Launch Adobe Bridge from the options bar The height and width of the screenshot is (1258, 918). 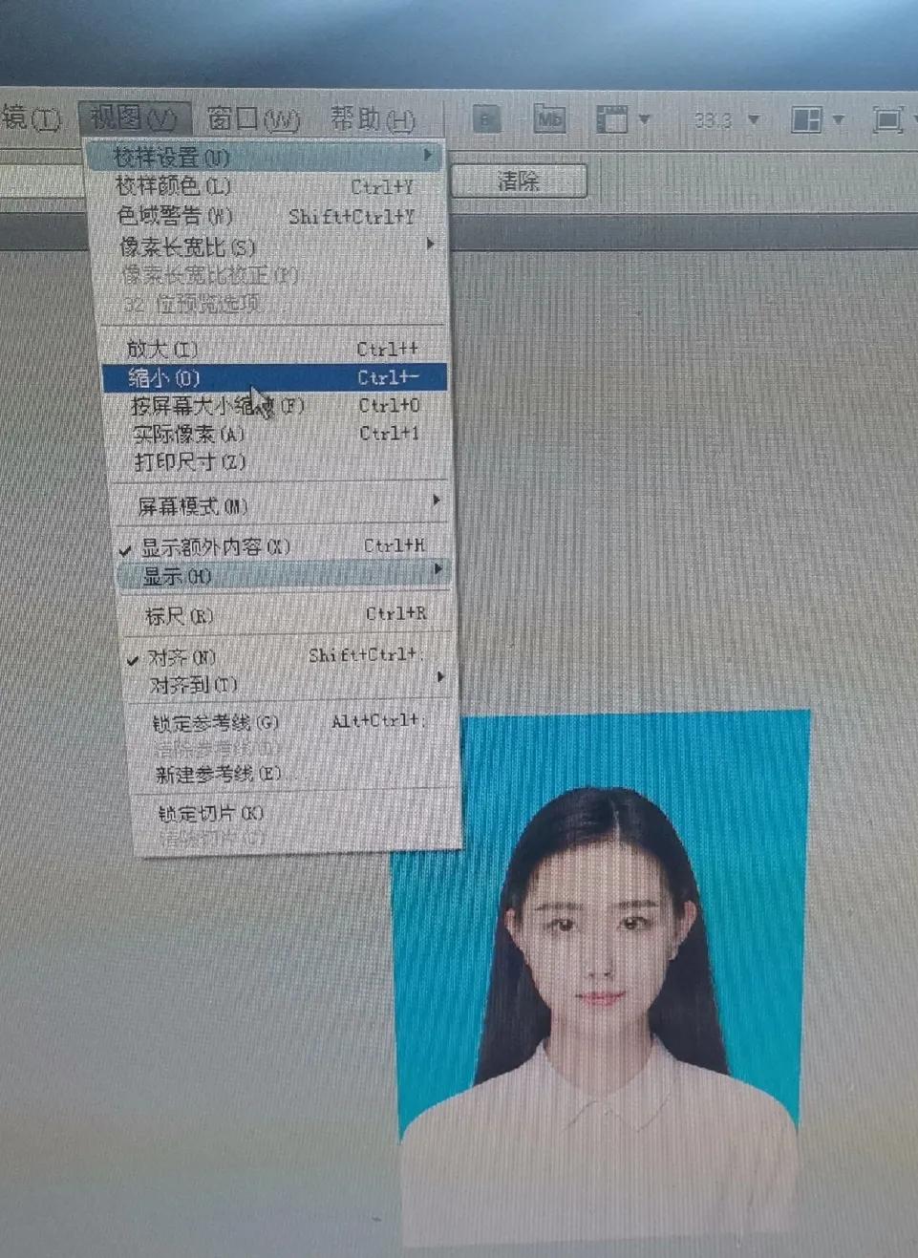pyautogui.click(x=487, y=118)
